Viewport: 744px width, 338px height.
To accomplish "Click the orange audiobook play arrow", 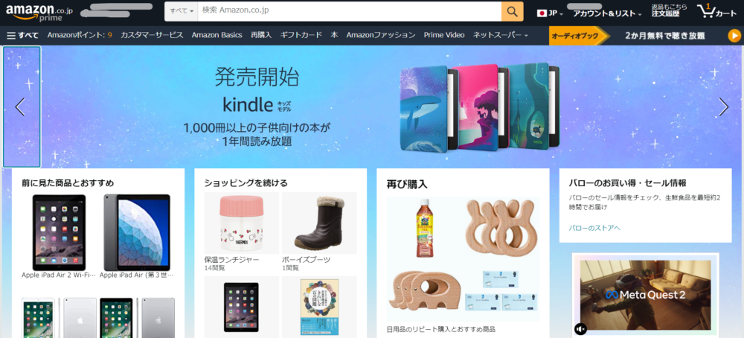I will [x=734, y=36].
